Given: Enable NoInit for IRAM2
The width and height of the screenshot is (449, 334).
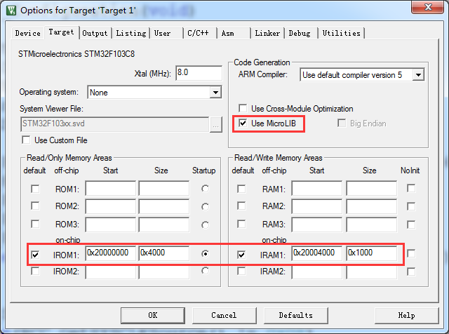Looking at the screenshot, I should pos(411,272).
